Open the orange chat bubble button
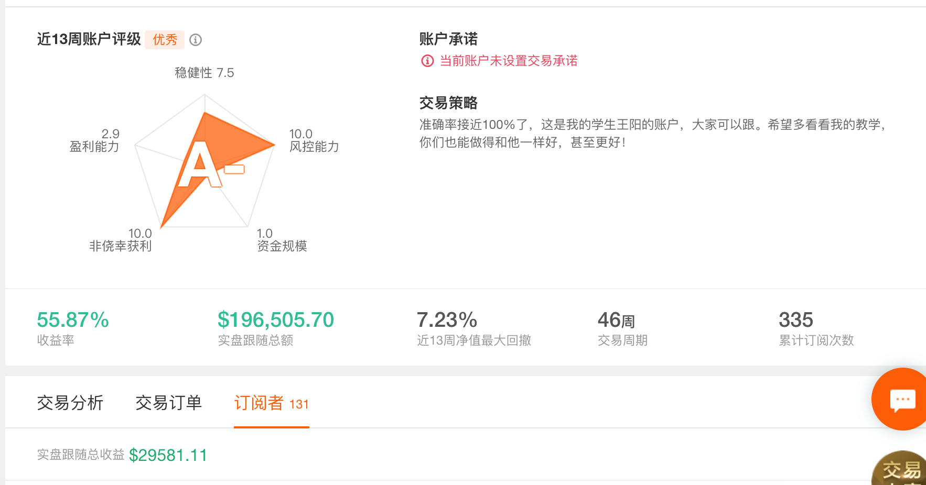This screenshot has width=926, height=485. pos(901,400)
